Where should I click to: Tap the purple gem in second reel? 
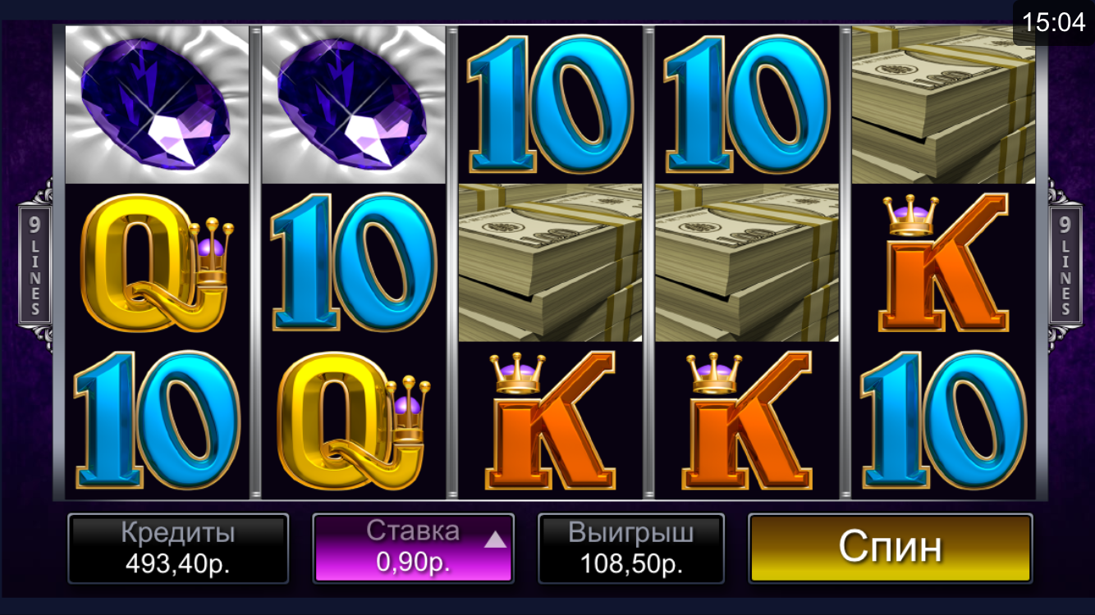[354, 104]
